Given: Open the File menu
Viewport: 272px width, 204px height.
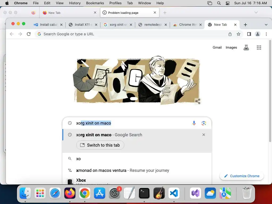Looking at the screenshot, I should tap(36, 3).
